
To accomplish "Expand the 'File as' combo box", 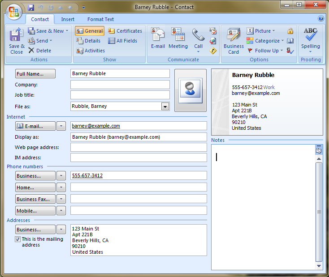I will 165,107.
